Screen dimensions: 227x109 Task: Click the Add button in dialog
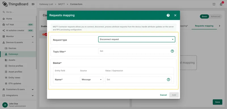click(x=174, y=95)
